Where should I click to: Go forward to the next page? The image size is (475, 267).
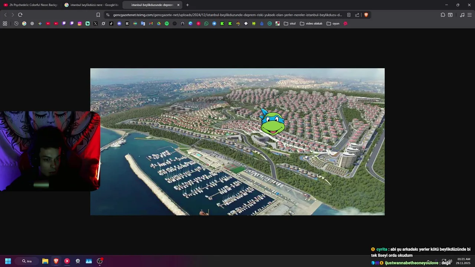[13, 15]
